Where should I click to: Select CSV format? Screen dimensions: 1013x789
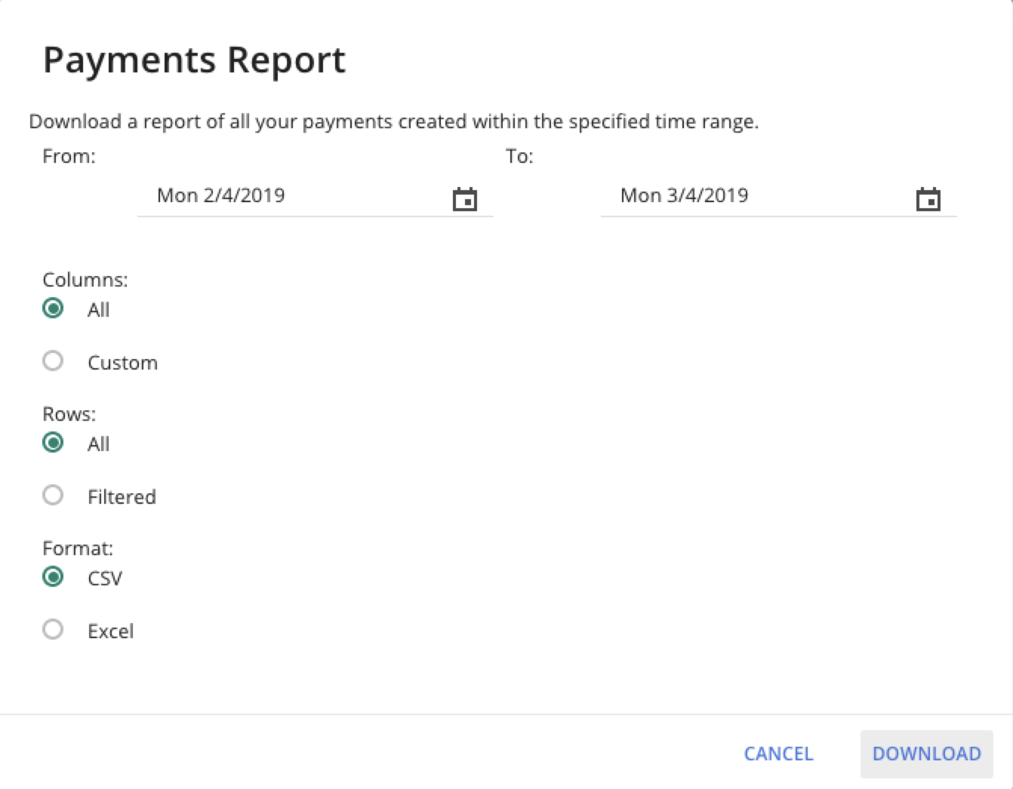[x=53, y=577]
